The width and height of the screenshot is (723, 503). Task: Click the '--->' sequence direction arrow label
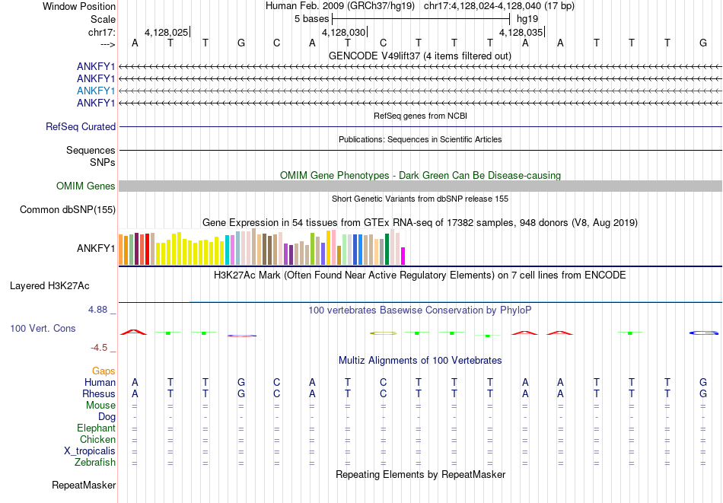click(107, 44)
